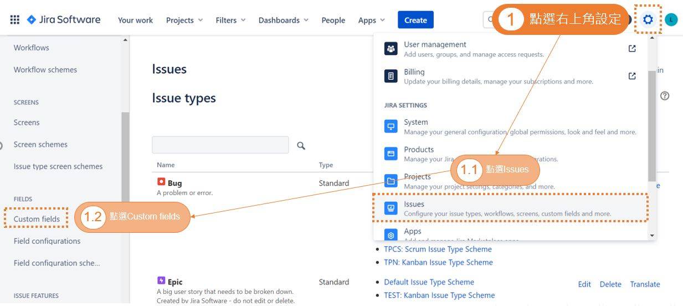Click scroll down arrow of settings dropdown
The height and width of the screenshot is (306, 683).
(x=652, y=236)
